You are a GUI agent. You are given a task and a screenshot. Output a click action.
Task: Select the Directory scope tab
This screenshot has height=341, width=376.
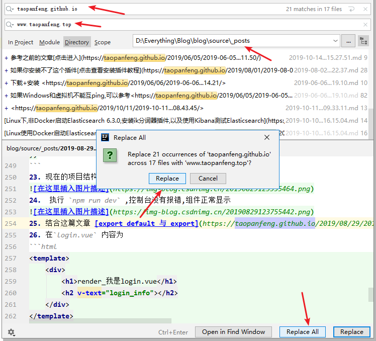(77, 42)
